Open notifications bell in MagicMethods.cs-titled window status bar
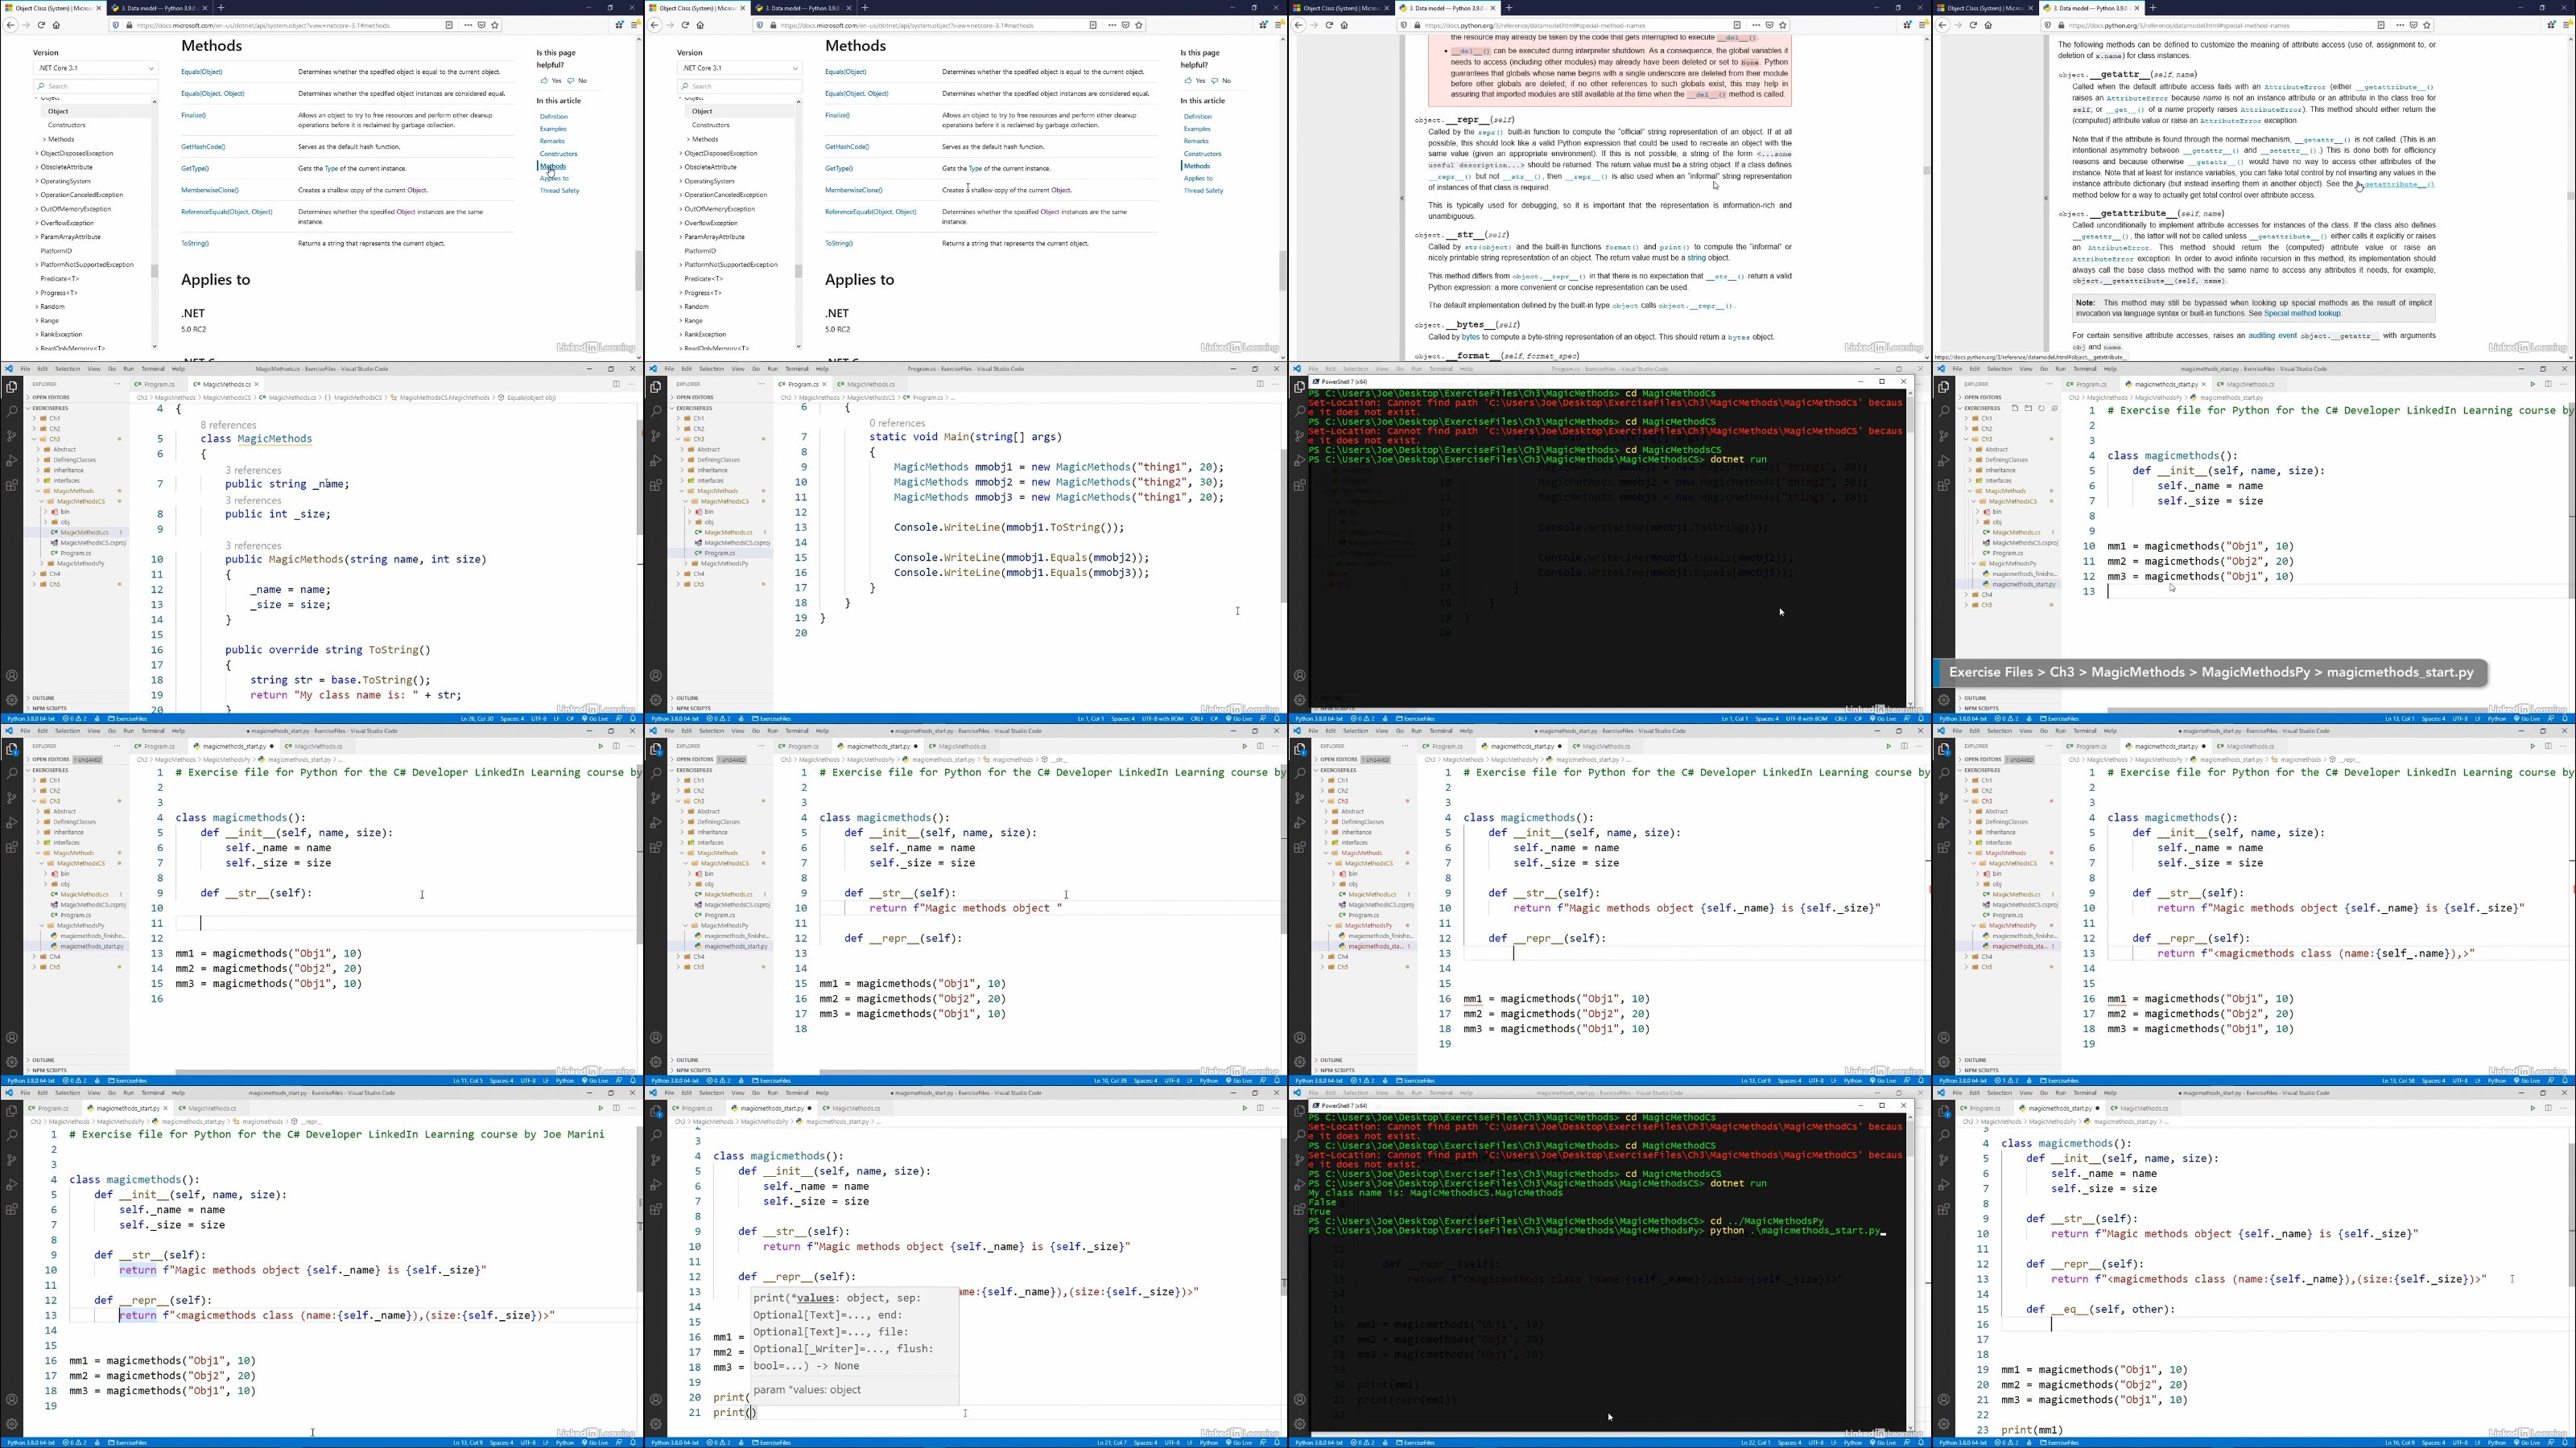The height and width of the screenshot is (1448, 2576). click(x=633, y=718)
